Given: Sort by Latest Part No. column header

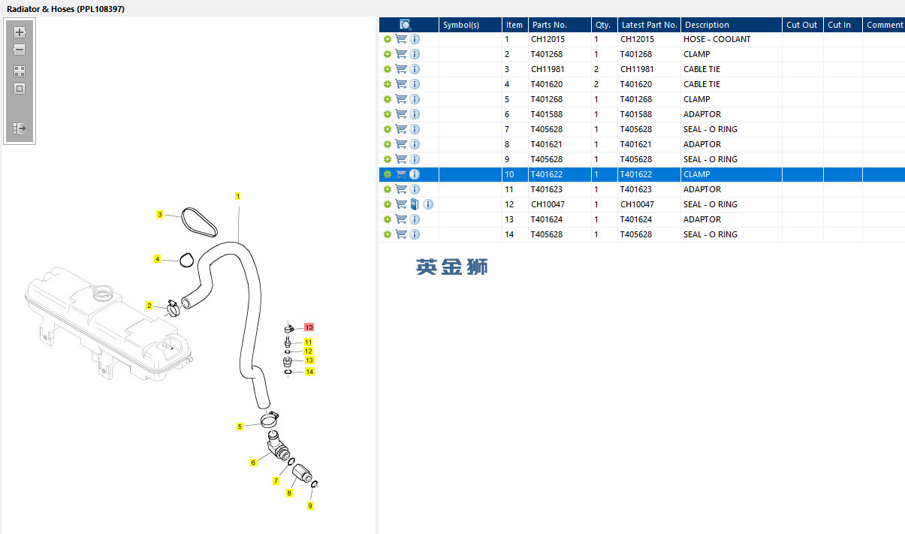Looking at the screenshot, I should click(x=650, y=25).
